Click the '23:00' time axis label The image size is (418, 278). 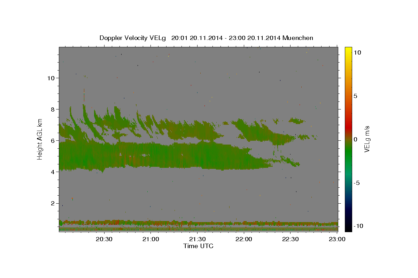337,239
